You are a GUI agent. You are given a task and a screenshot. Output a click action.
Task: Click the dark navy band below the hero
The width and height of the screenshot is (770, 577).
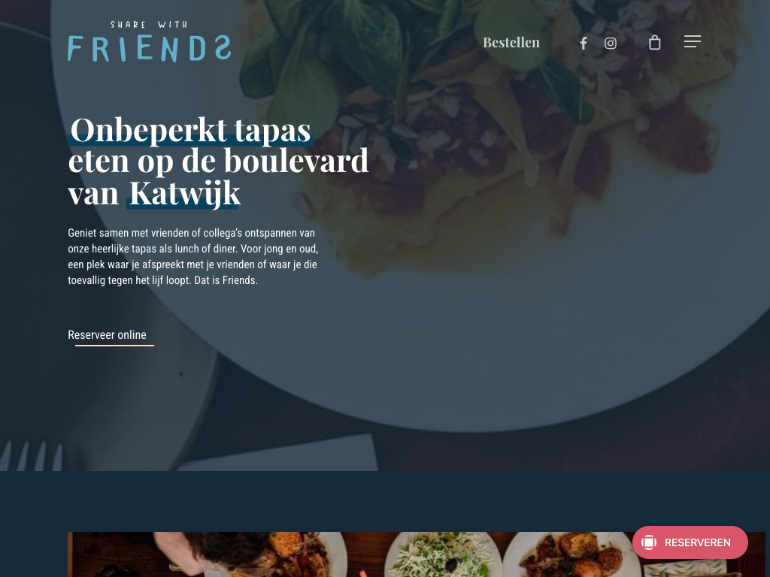[x=385, y=500]
